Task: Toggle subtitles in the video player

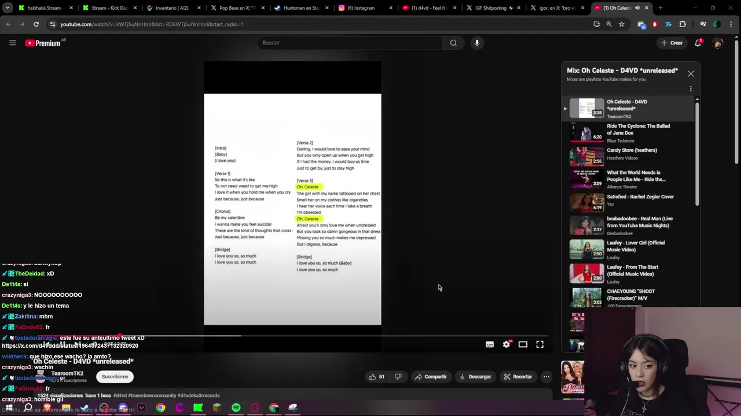Action: tap(490, 344)
